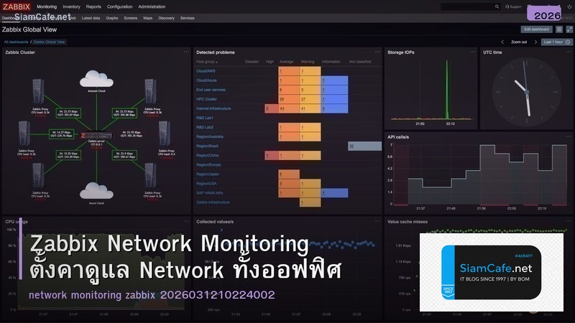Open the Region/Europe host group
This screenshot has width=575, height=323.
click(208, 165)
